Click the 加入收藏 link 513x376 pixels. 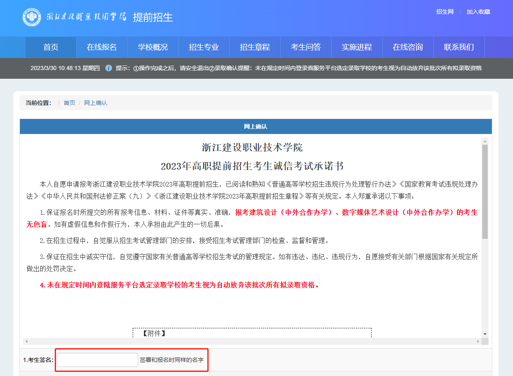(478, 12)
